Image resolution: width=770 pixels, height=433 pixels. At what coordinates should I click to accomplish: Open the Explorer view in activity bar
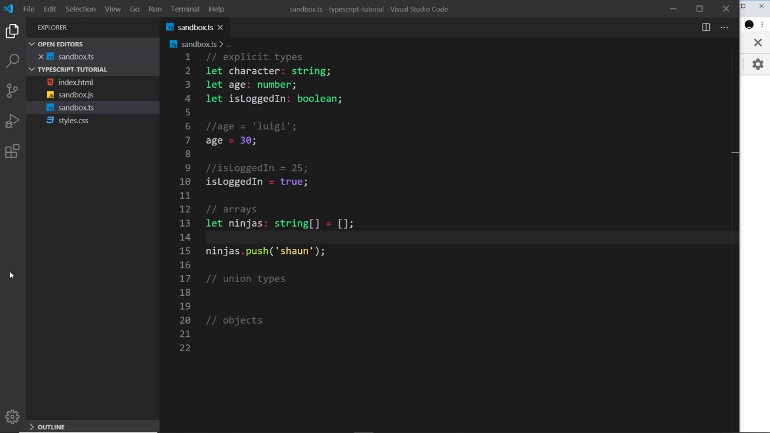12,31
